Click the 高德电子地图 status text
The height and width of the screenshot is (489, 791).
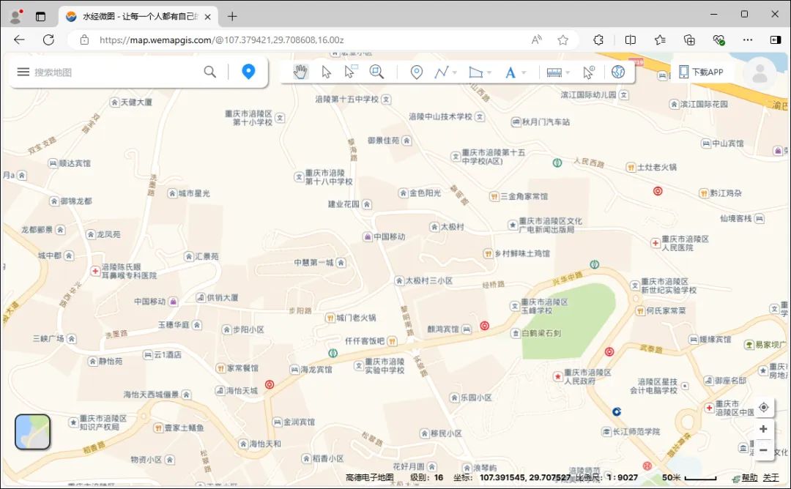point(369,477)
